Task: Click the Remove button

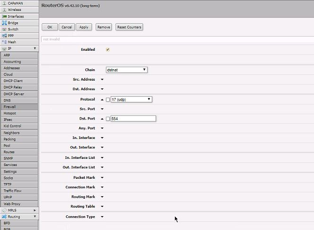Action: [104, 27]
